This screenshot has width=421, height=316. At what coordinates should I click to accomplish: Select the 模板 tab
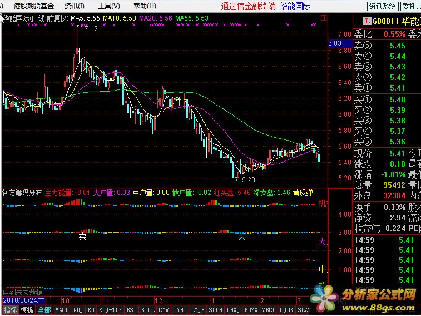click(x=27, y=310)
